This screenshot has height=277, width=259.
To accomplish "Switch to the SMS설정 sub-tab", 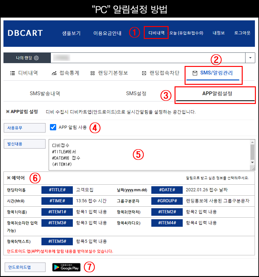I will click(x=136, y=94).
